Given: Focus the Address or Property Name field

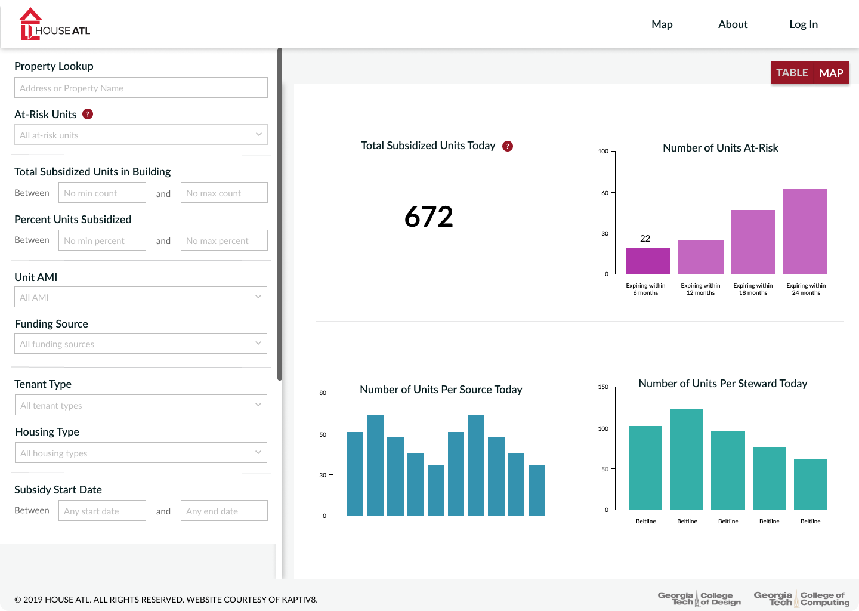Looking at the screenshot, I should [x=141, y=88].
